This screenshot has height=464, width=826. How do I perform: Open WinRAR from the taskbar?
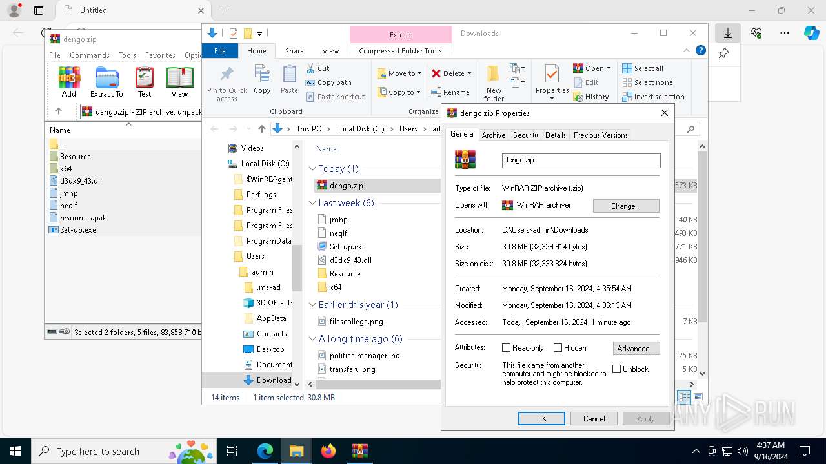(x=360, y=451)
